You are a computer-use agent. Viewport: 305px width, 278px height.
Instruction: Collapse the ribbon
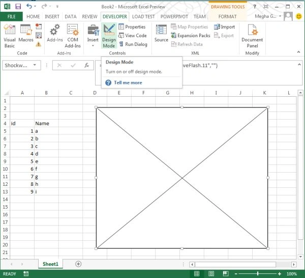pos(298,52)
